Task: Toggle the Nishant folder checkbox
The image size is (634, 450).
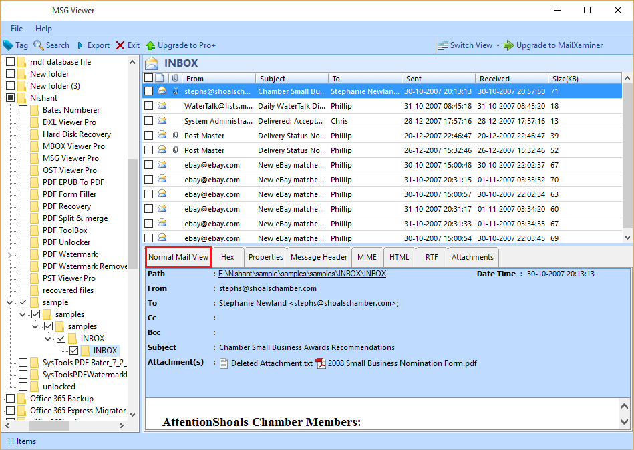Action: [11, 97]
